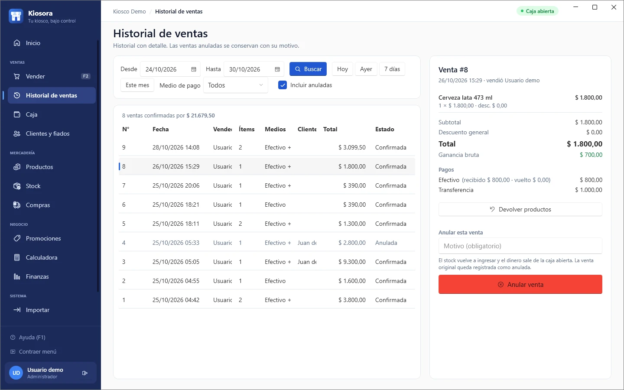The height and width of the screenshot is (390, 624).
Task: Click the Devolver productos button
Action: pyautogui.click(x=520, y=209)
